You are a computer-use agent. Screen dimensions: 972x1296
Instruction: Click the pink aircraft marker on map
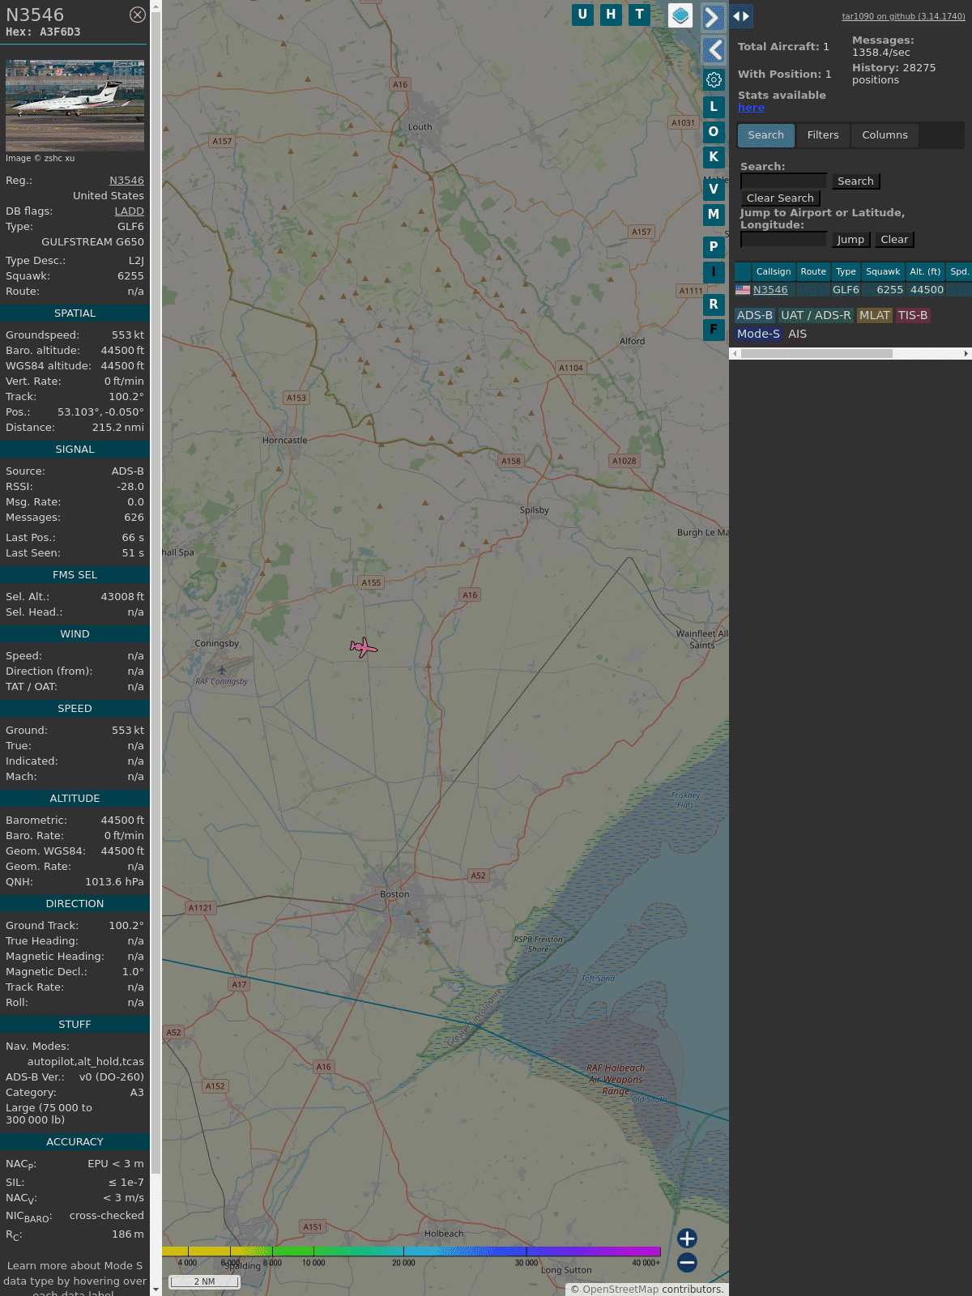coord(364,647)
